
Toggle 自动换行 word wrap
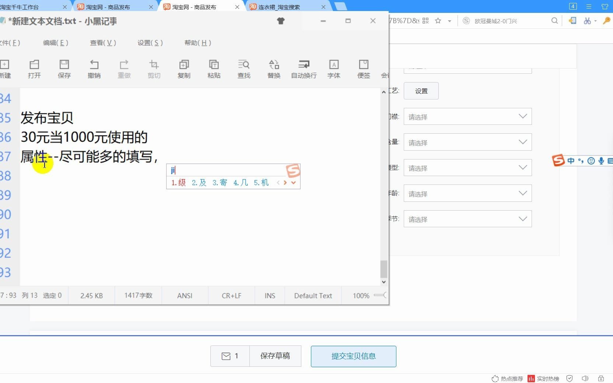pyautogui.click(x=304, y=69)
